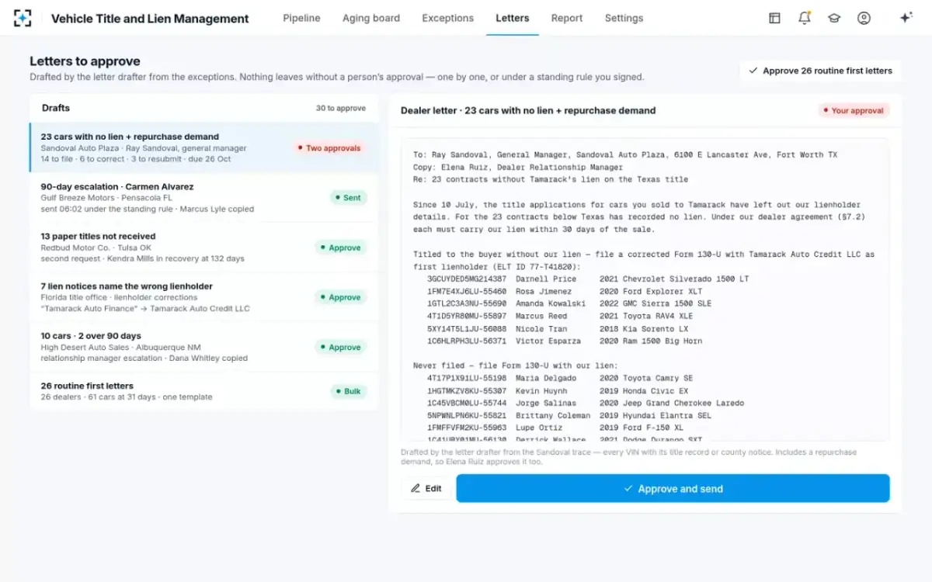Click Approve 26 routine first letters
This screenshot has height=582, width=932.
tap(820, 71)
